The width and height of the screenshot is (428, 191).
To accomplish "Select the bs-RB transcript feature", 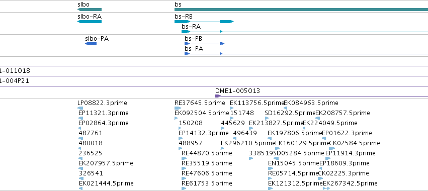I will coord(204,22).
